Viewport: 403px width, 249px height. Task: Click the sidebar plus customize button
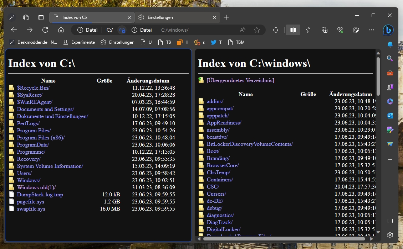[390, 160]
